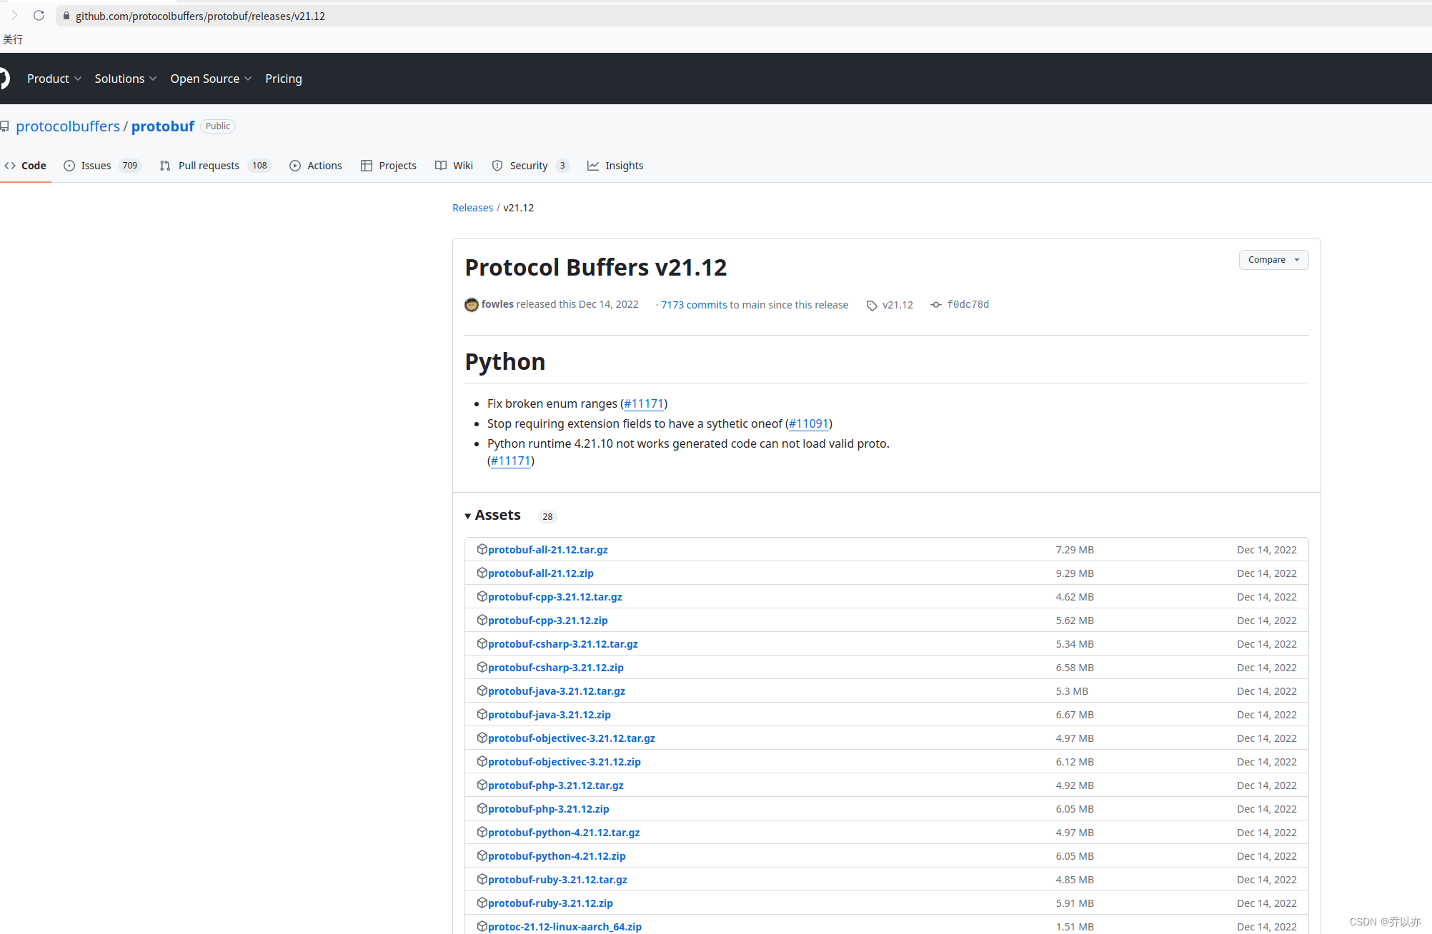Open the v21.12 tag link
1432x934 pixels.
click(898, 305)
